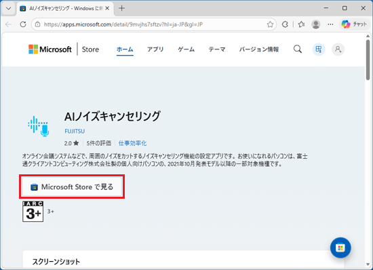Screen dimensions: 373x270
Task: Click Microsoft Store で見る button
Action: coord(72,187)
